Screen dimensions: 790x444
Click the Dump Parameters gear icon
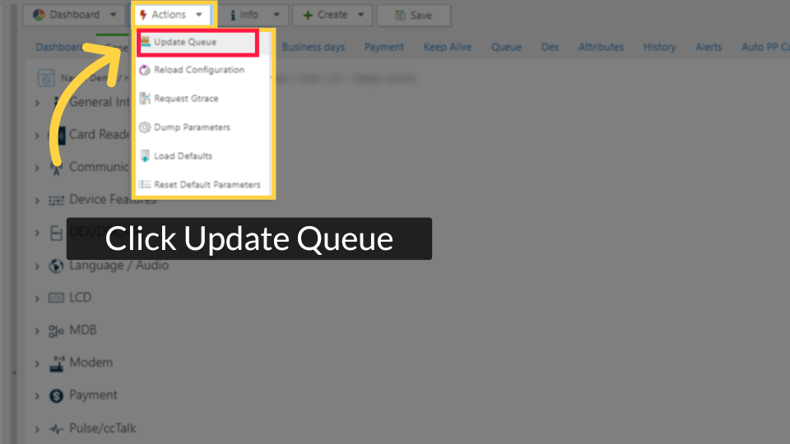(x=145, y=127)
